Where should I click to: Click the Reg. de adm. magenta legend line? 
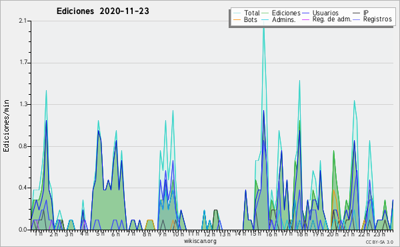[305, 19]
